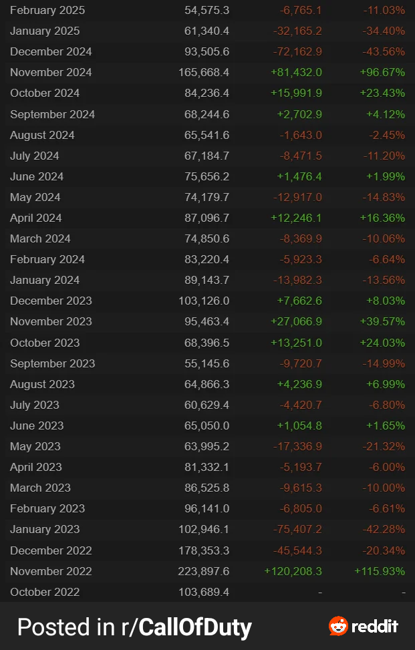The width and height of the screenshot is (415, 650).
Task: Select the January 2024 row label
Action: pos(45,280)
